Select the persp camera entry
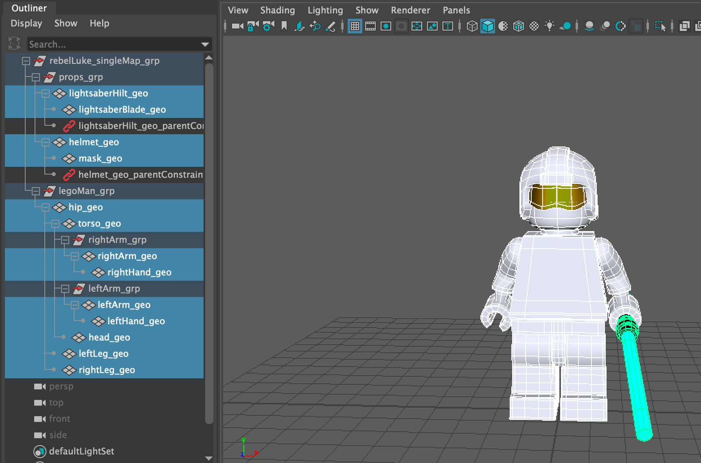Image resolution: width=701 pixels, height=463 pixels. pyautogui.click(x=104, y=387)
